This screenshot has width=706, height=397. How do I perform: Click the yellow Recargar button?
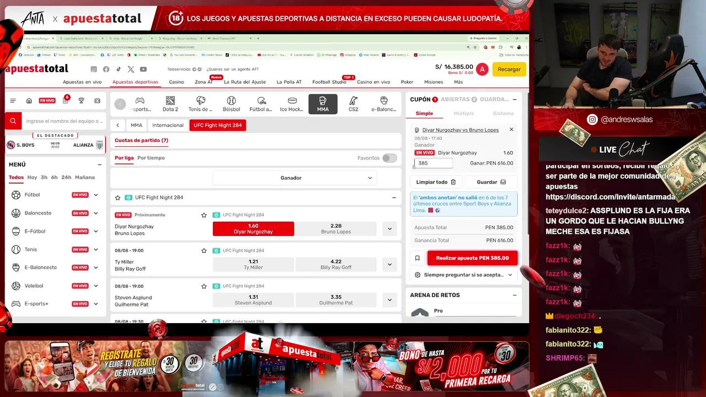click(509, 69)
